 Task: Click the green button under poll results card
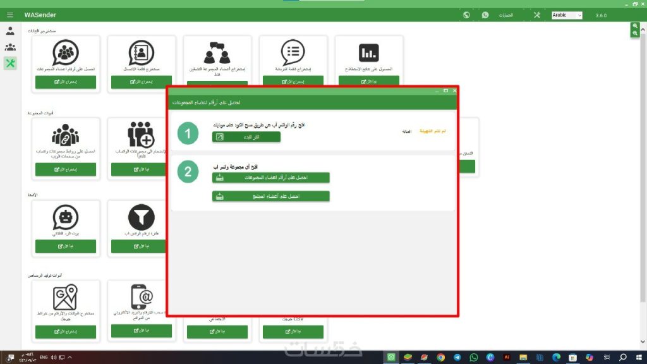coord(369,82)
